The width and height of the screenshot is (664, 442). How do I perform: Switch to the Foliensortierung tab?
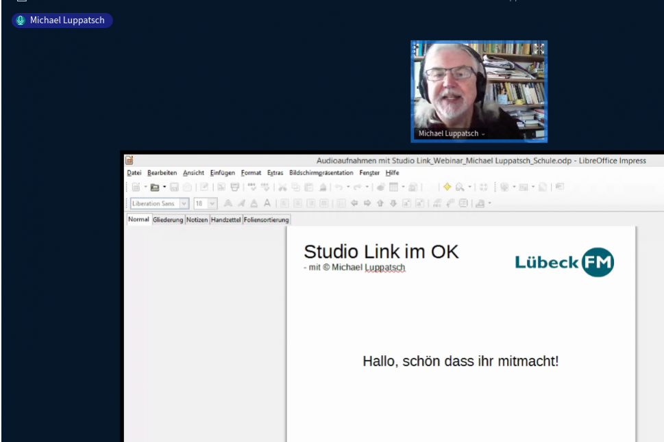[267, 220]
